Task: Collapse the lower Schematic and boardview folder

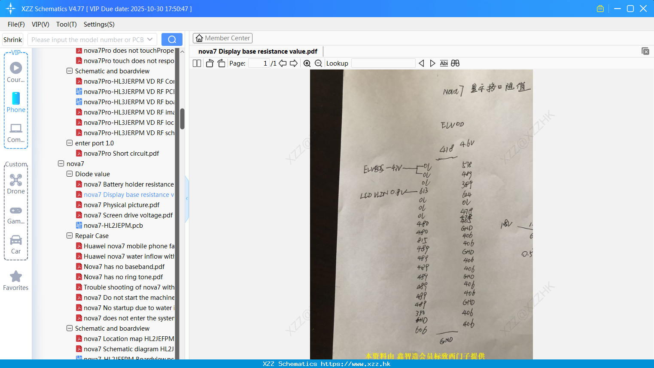Action: (x=70, y=328)
